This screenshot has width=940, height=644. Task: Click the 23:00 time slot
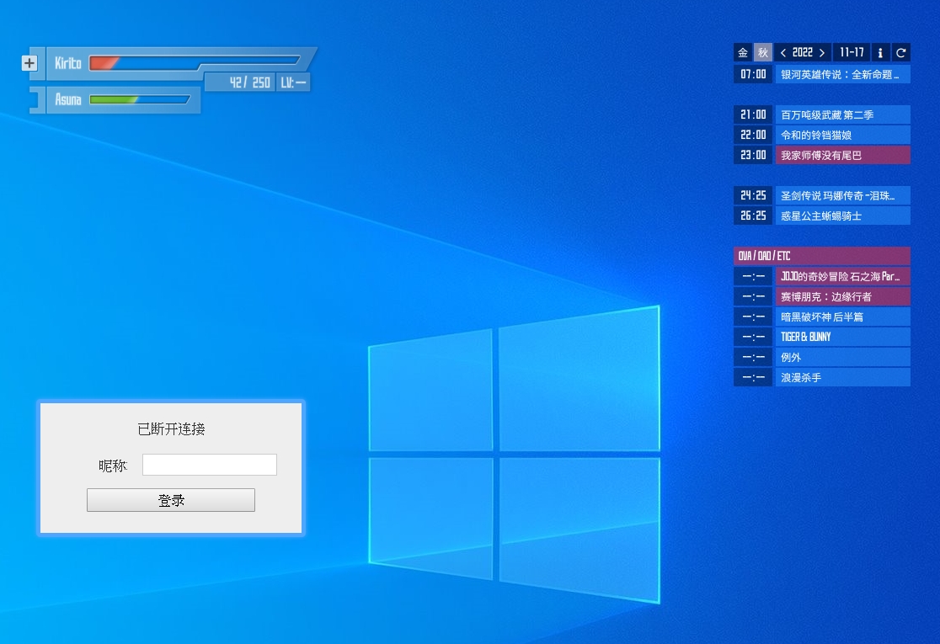(753, 155)
